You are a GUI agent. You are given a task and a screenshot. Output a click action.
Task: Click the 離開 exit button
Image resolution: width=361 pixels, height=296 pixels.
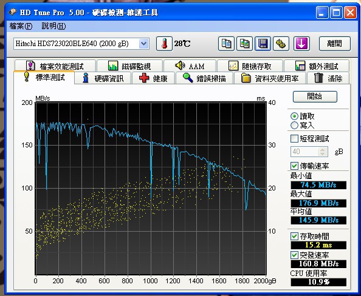coord(334,44)
